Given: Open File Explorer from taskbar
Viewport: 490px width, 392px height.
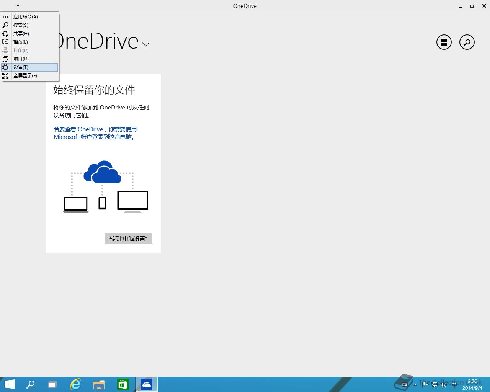Looking at the screenshot, I should pyautogui.click(x=99, y=384).
